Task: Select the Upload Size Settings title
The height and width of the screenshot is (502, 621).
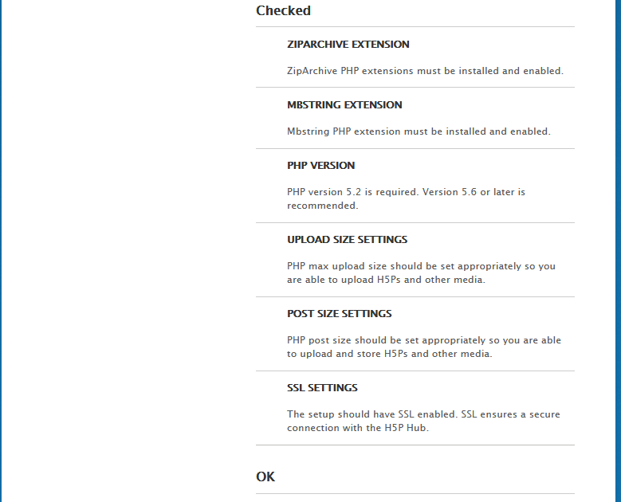Action: coord(348,240)
